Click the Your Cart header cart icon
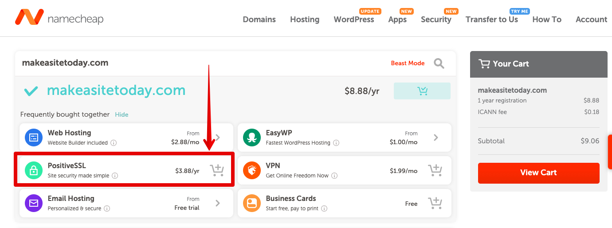The width and height of the screenshot is (612, 228). coord(484,63)
